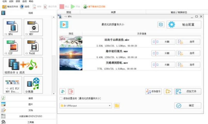The image size is (208, 124).
Task: Open the 任务 menu
Action: click(x=5, y=1)
